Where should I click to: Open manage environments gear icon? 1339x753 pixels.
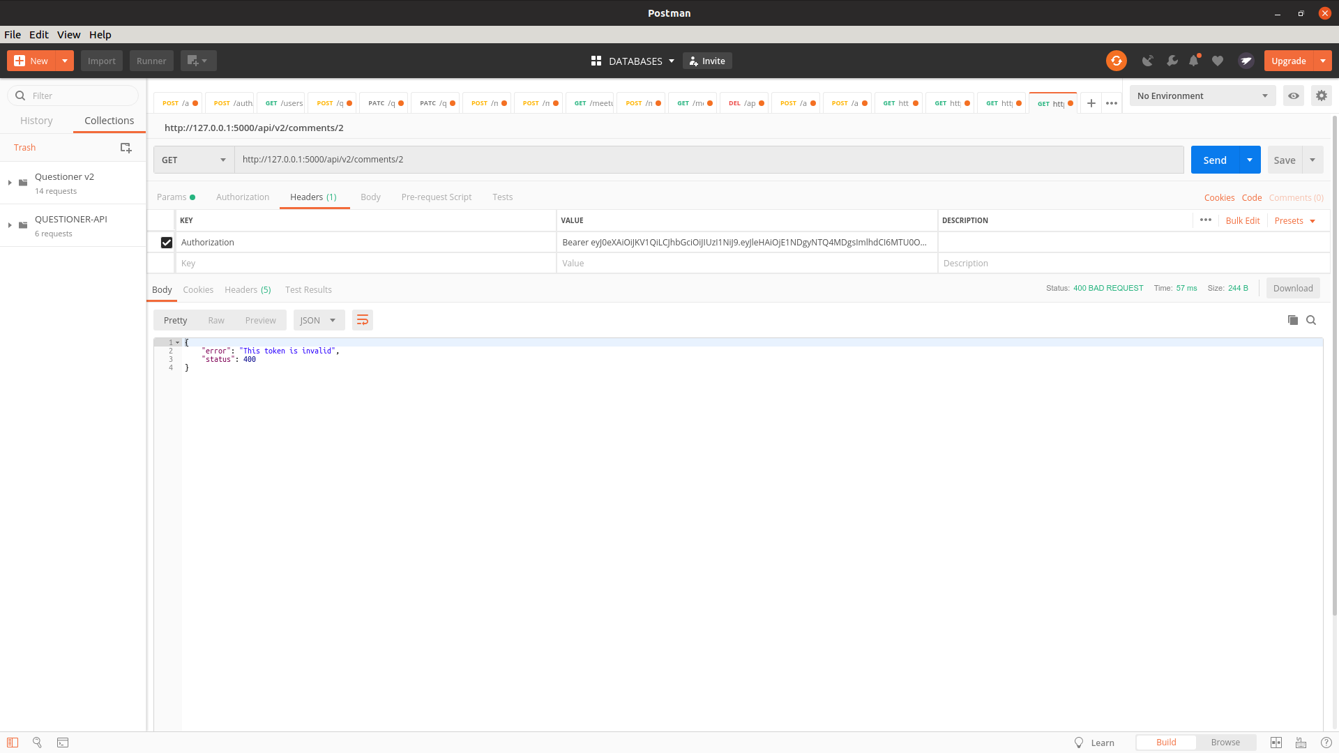(x=1321, y=96)
